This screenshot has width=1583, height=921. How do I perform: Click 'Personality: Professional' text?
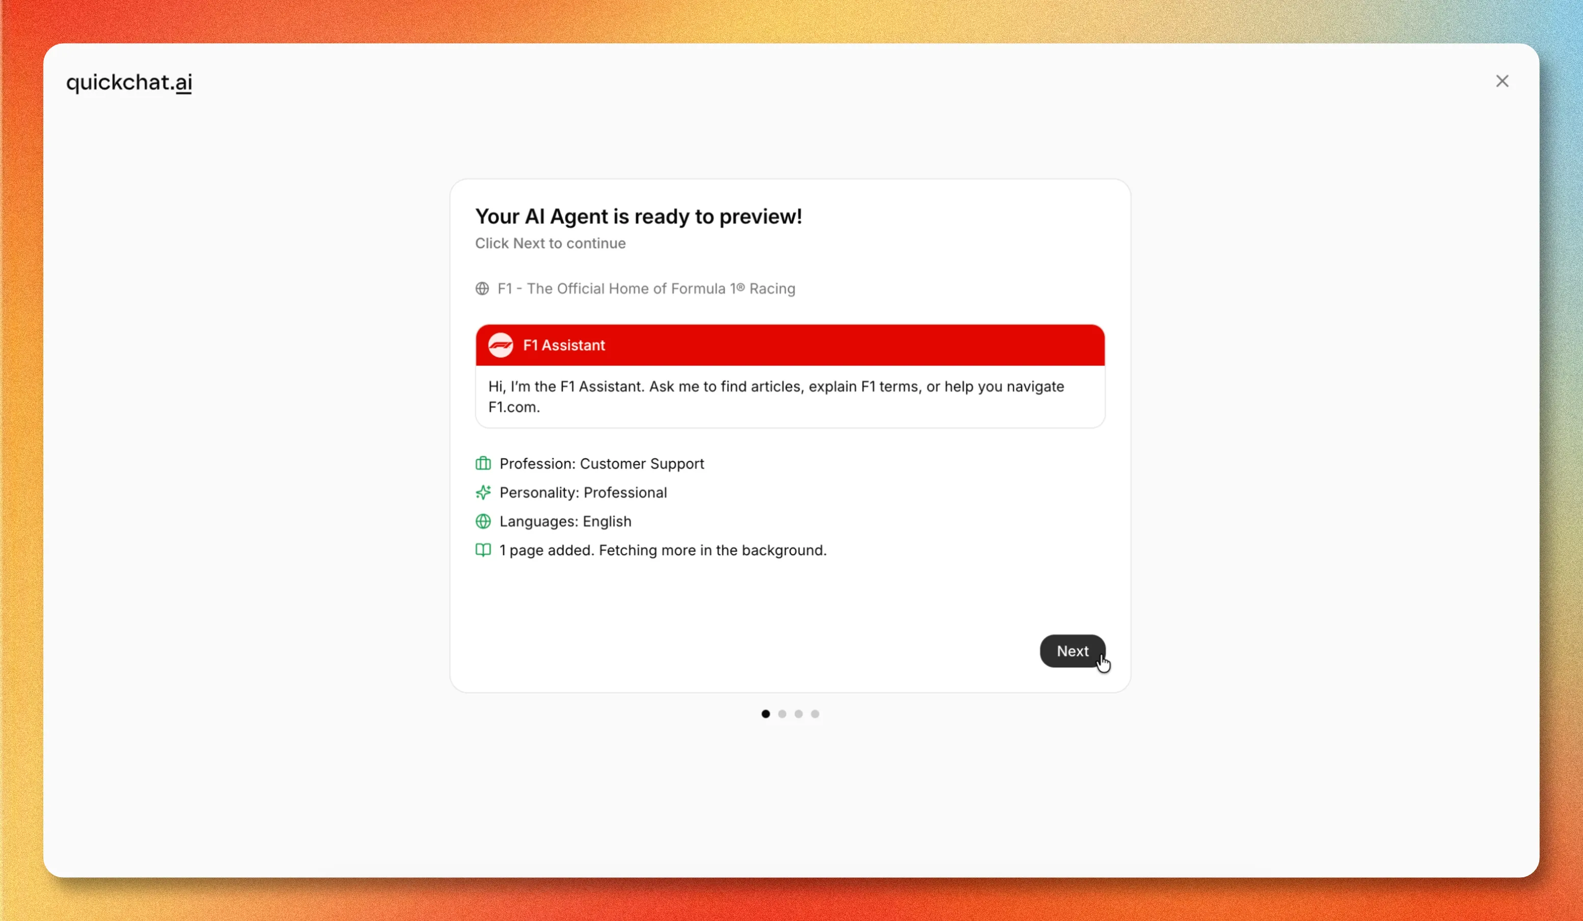click(x=583, y=493)
